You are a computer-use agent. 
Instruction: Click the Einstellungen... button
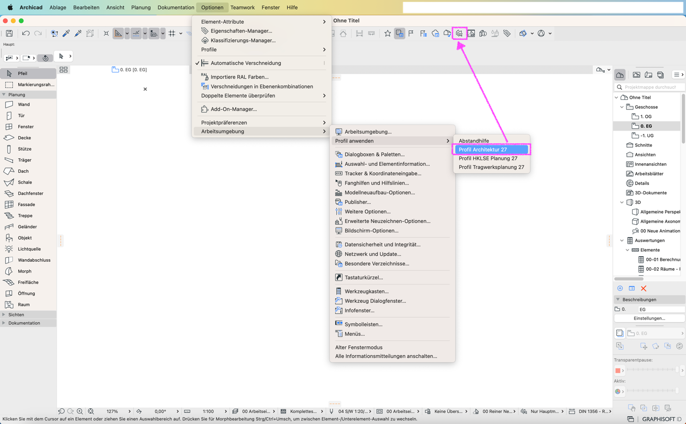(649, 319)
